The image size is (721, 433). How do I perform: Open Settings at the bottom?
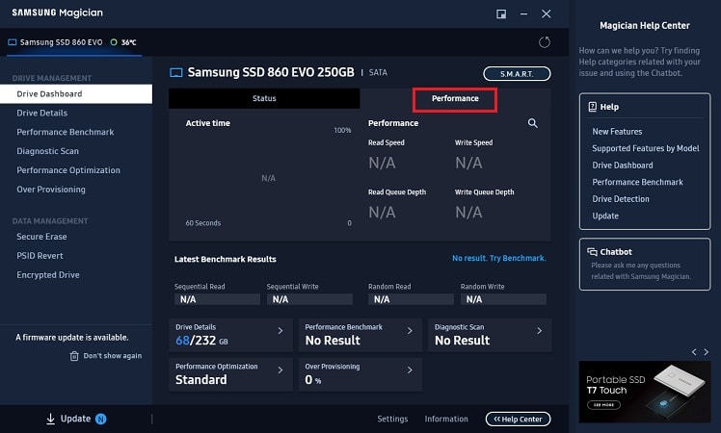coord(392,419)
